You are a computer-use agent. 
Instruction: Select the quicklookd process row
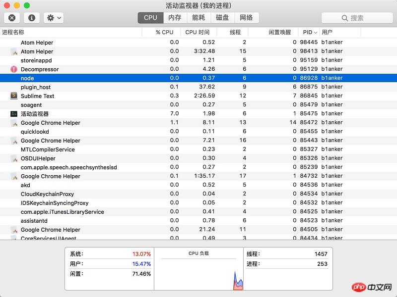coord(198,132)
